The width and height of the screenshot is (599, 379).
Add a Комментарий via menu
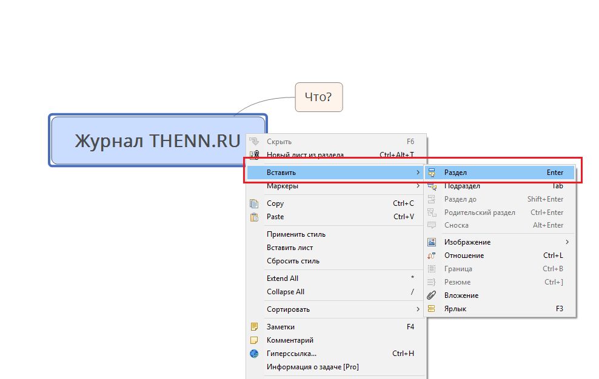336,340
